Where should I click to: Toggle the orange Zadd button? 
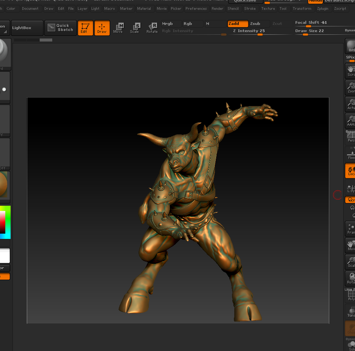coord(238,24)
